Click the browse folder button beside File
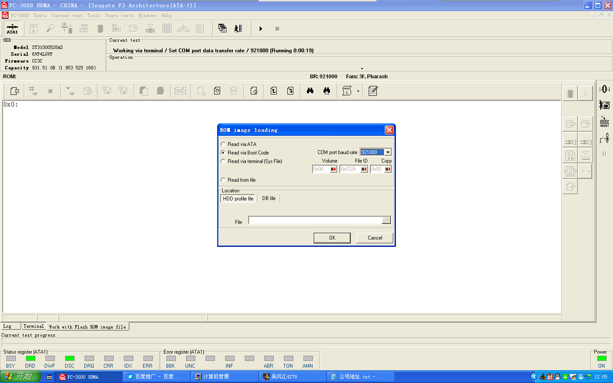This screenshot has width=613, height=383. 386,220
